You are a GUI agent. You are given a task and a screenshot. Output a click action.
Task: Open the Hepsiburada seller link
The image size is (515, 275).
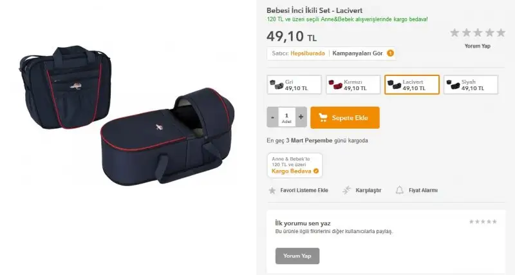[x=308, y=53]
